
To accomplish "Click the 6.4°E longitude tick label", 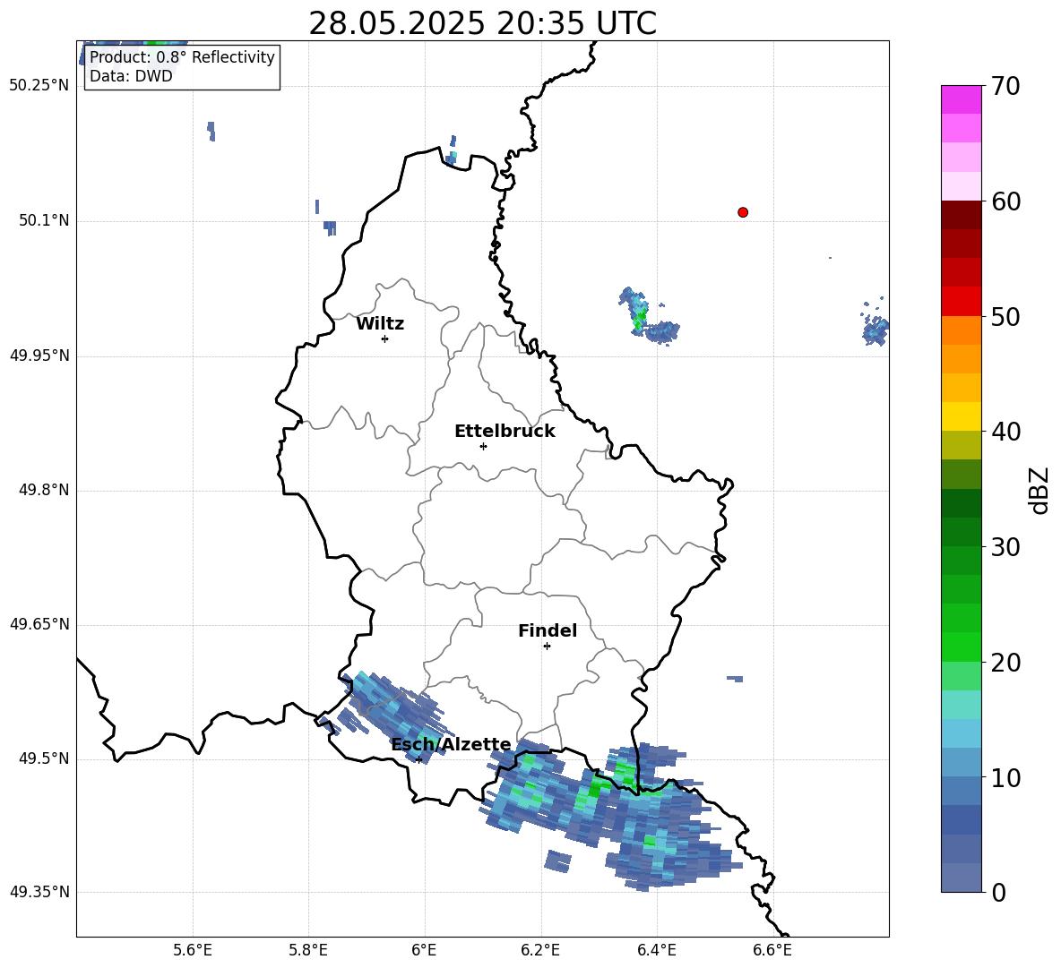I will click(x=656, y=950).
